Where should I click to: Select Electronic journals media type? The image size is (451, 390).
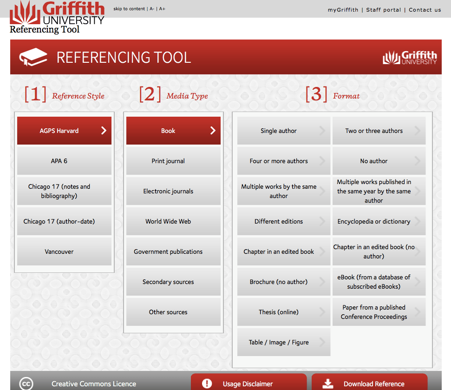pos(173,191)
